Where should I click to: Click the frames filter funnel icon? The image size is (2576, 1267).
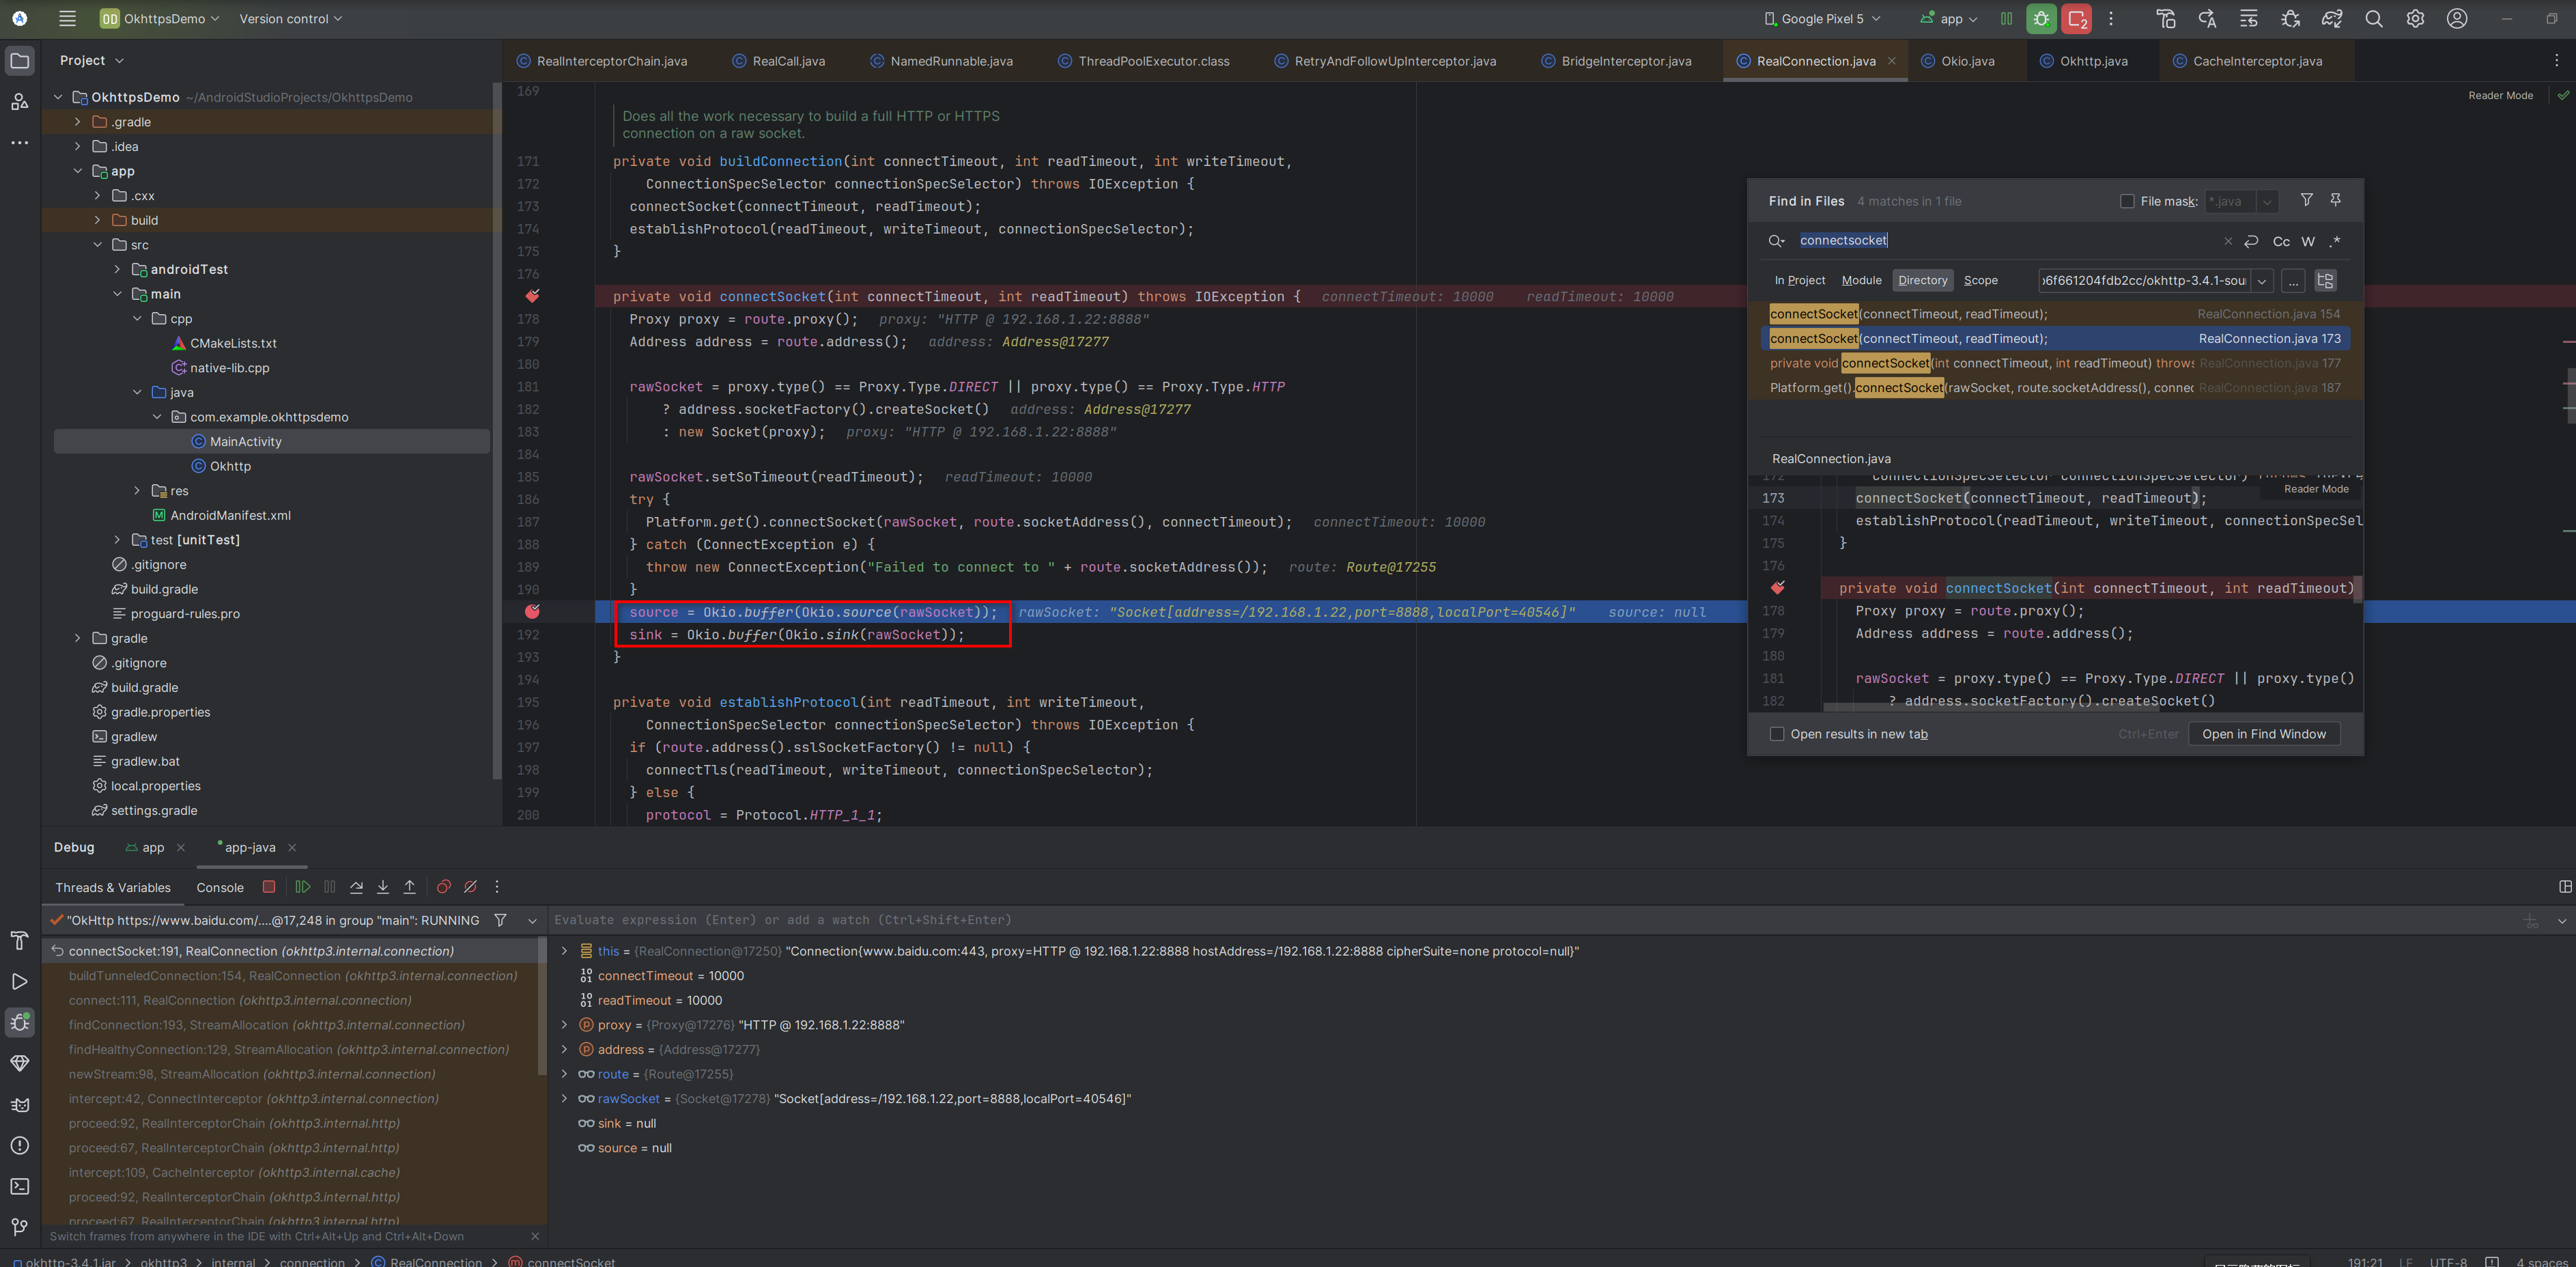click(500, 921)
